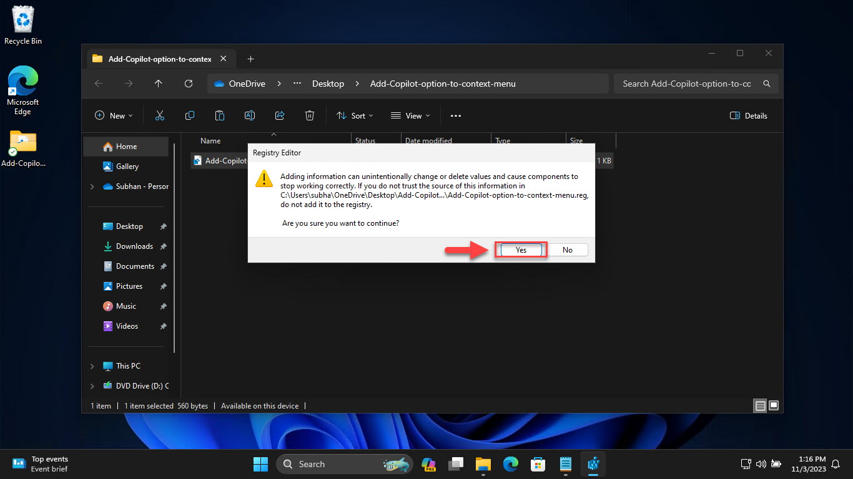The height and width of the screenshot is (479, 853).
Task: Click the Cut scissors icon
Action: (x=160, y=115)
